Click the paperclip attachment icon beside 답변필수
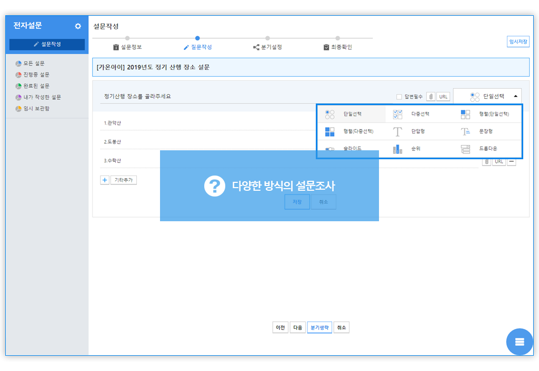This screenshot has height=371, width=539. 431,97
